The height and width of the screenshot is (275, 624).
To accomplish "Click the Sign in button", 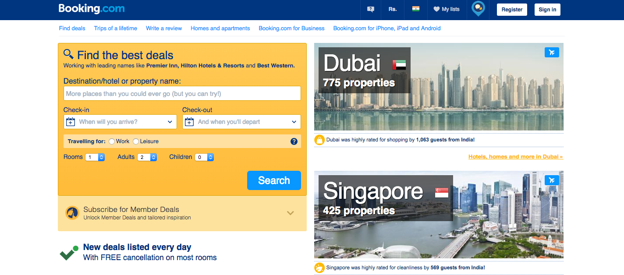I will (x=547, y=10).
